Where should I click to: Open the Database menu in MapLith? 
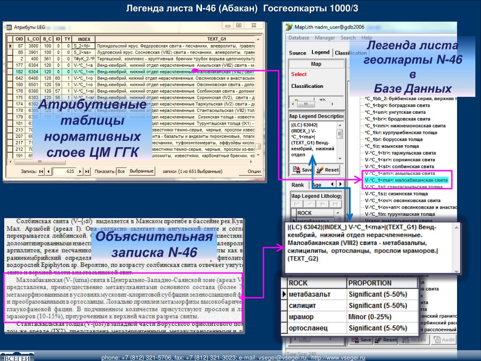tap(298, 38)
